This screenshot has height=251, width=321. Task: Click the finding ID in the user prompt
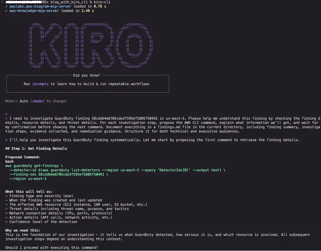point(125,118)
